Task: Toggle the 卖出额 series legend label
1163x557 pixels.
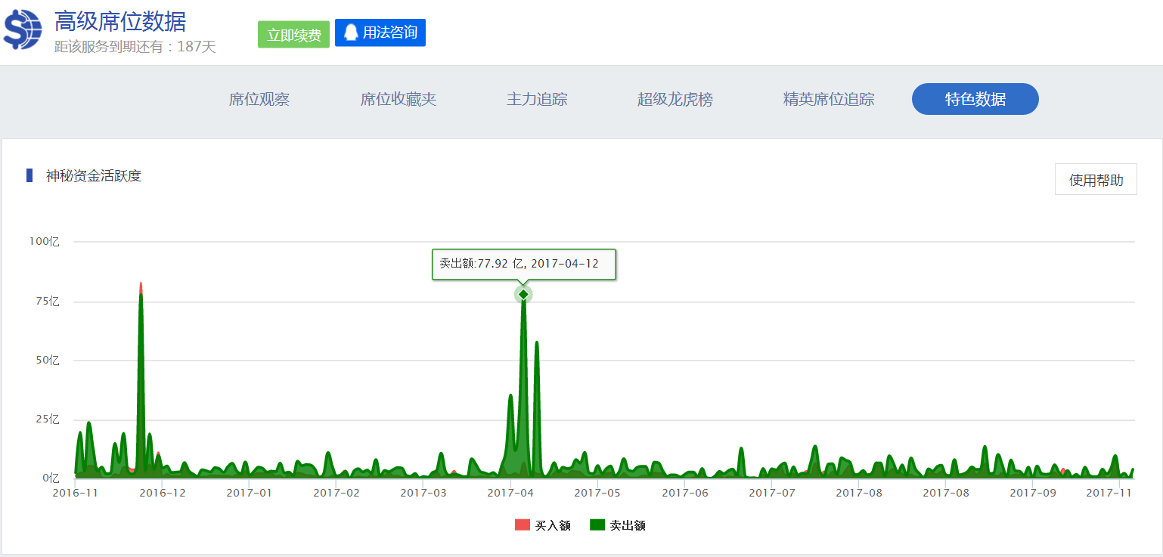Action: [628, 525]
